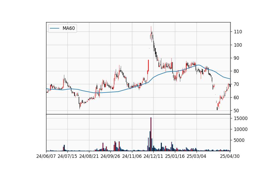Click the 24/09/26 date label
The image size is (256, 184).
(x=110, y=156)
